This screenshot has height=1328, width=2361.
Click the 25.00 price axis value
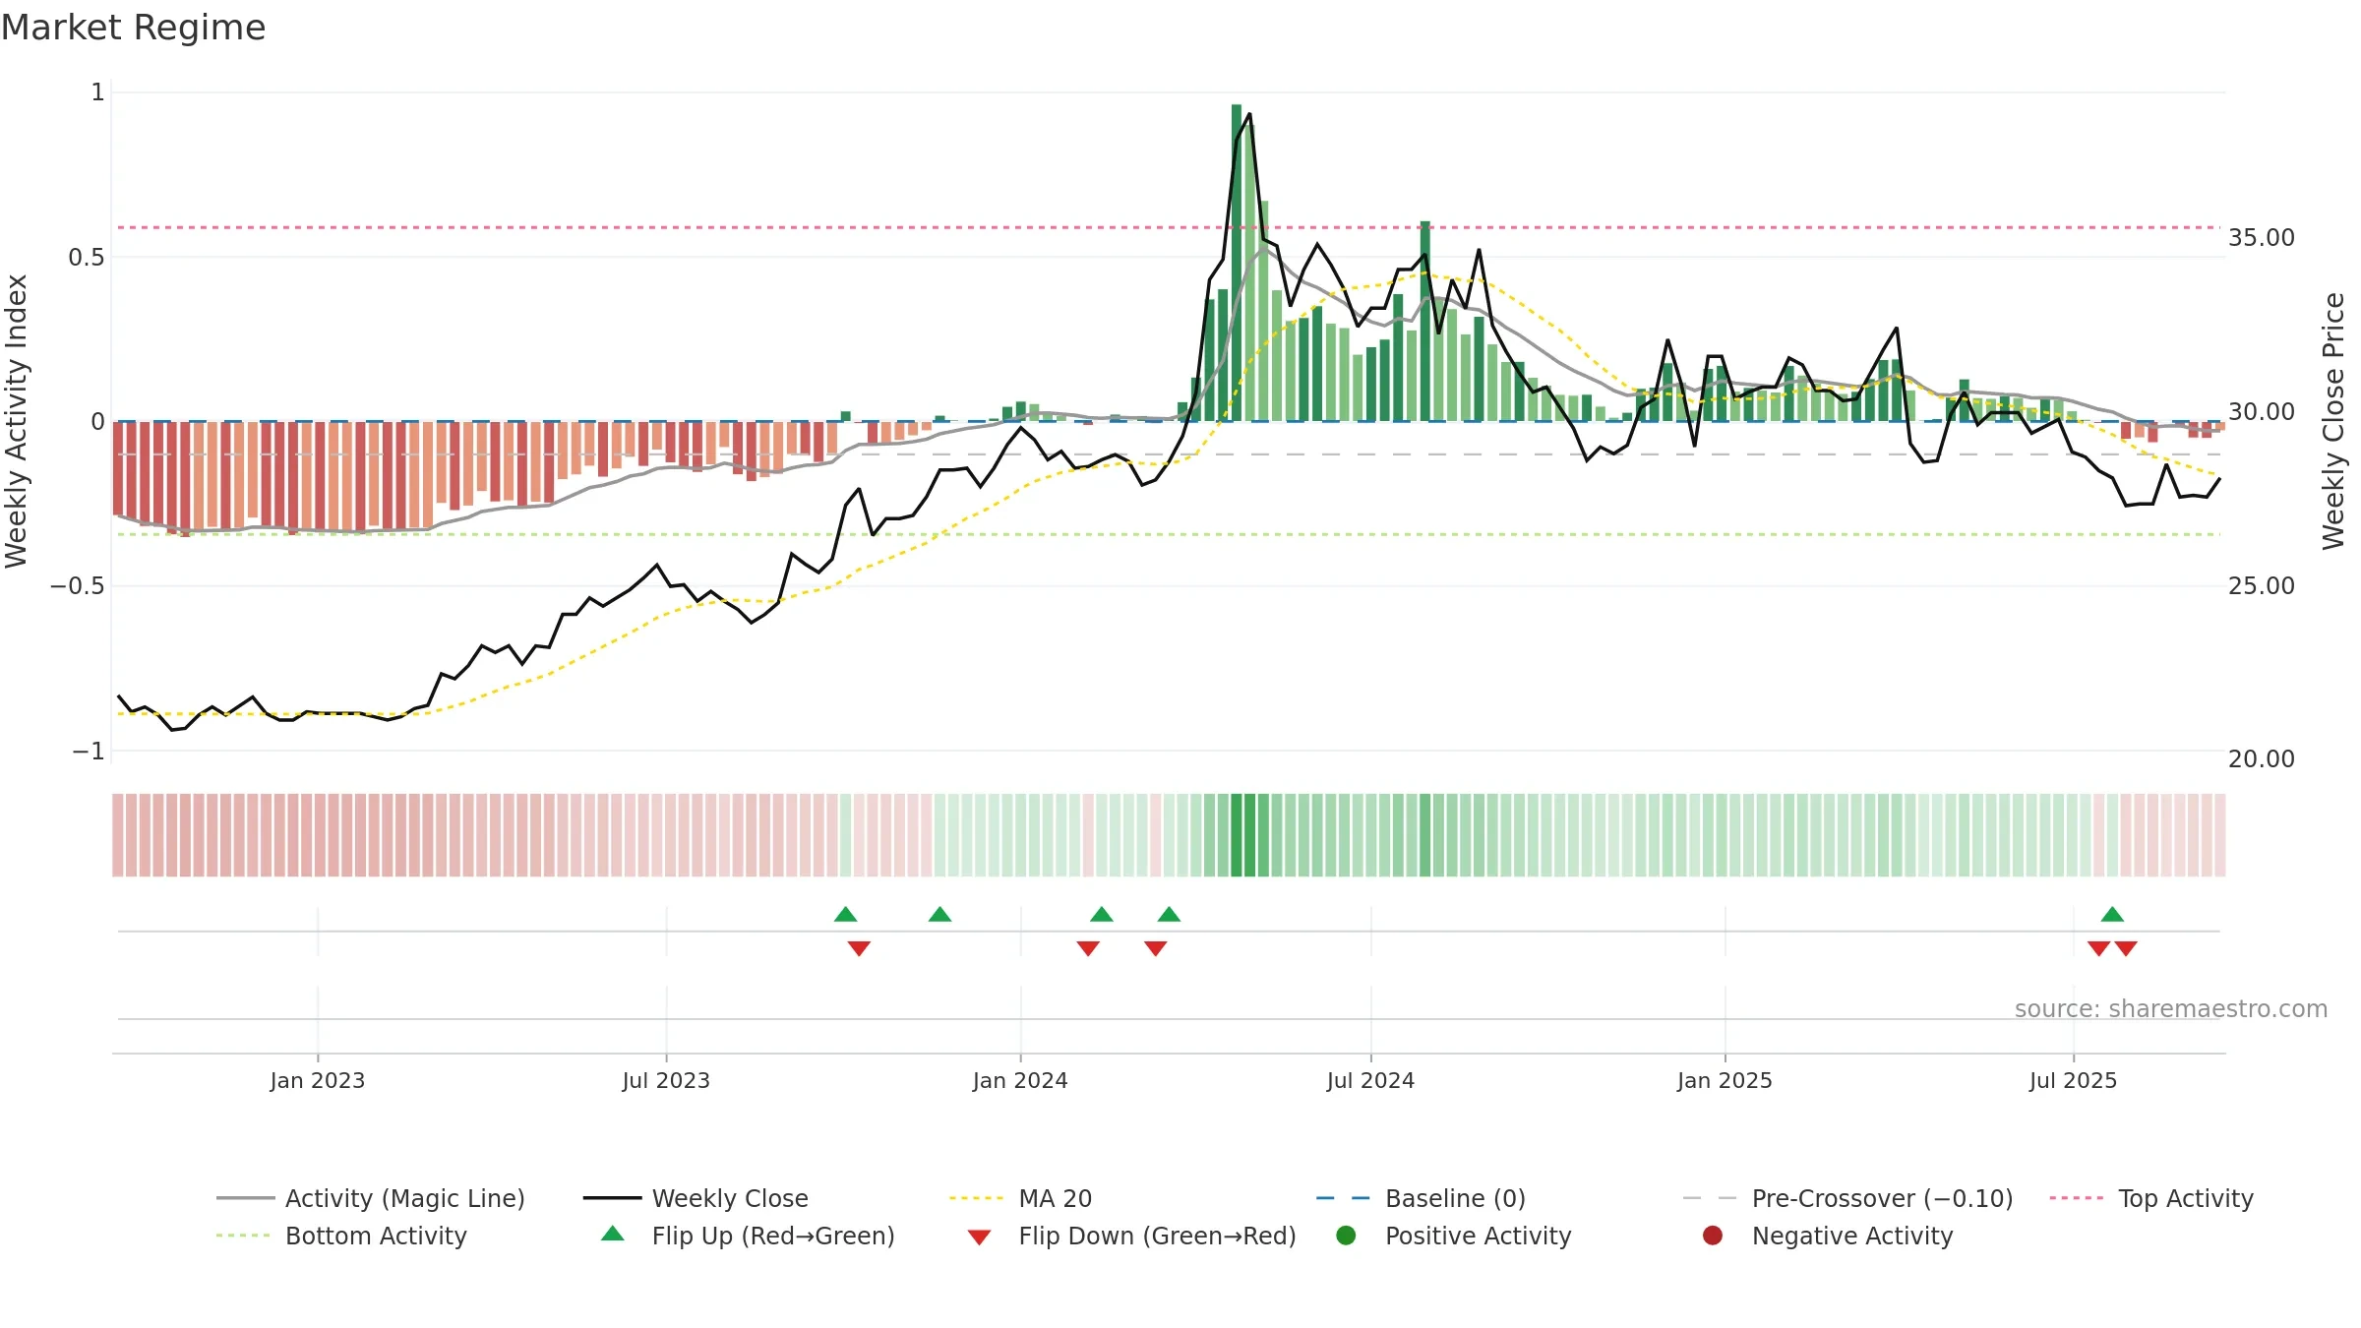pyautogui.click(x=2261, y=586)
